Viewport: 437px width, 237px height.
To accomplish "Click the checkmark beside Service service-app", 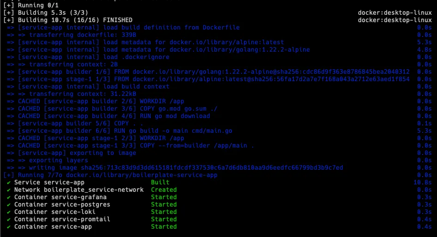I will point(9,183).
